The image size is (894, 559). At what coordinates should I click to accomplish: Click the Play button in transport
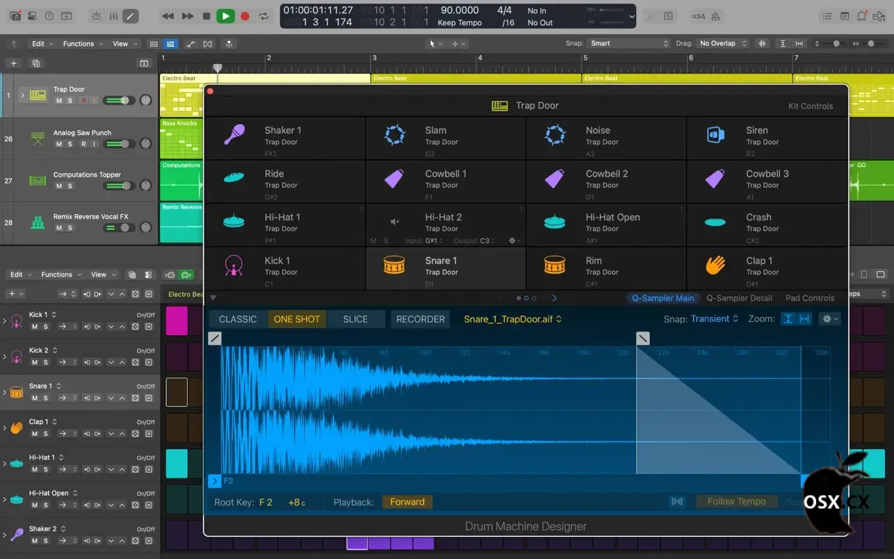click(x=225, y=16)
